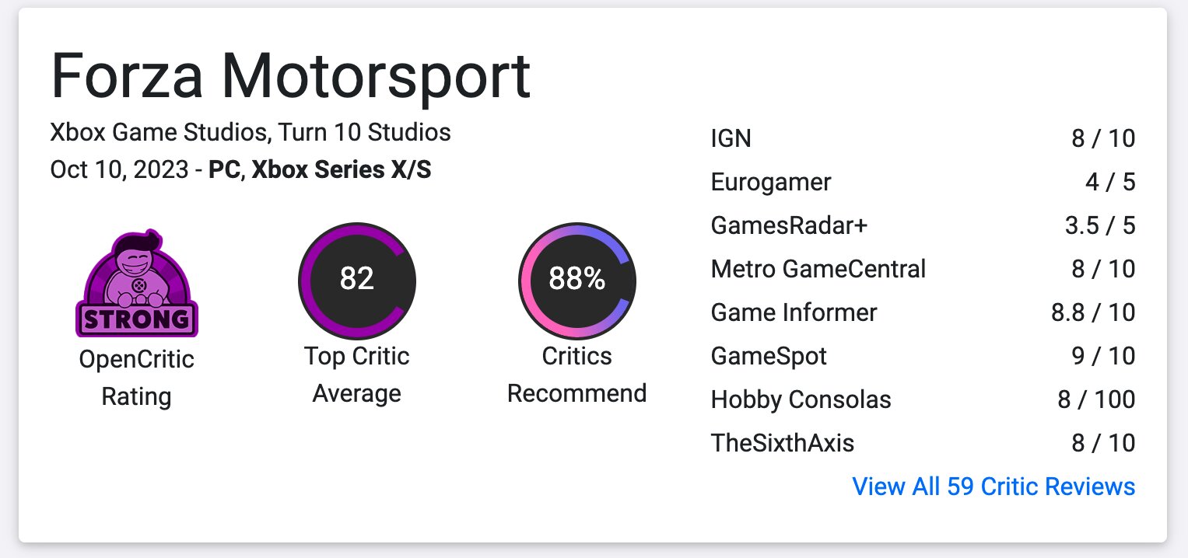Viewport: 1188px width, 558px height.
Task: Open the Forza Motorsport title
Action: (290, 76)
